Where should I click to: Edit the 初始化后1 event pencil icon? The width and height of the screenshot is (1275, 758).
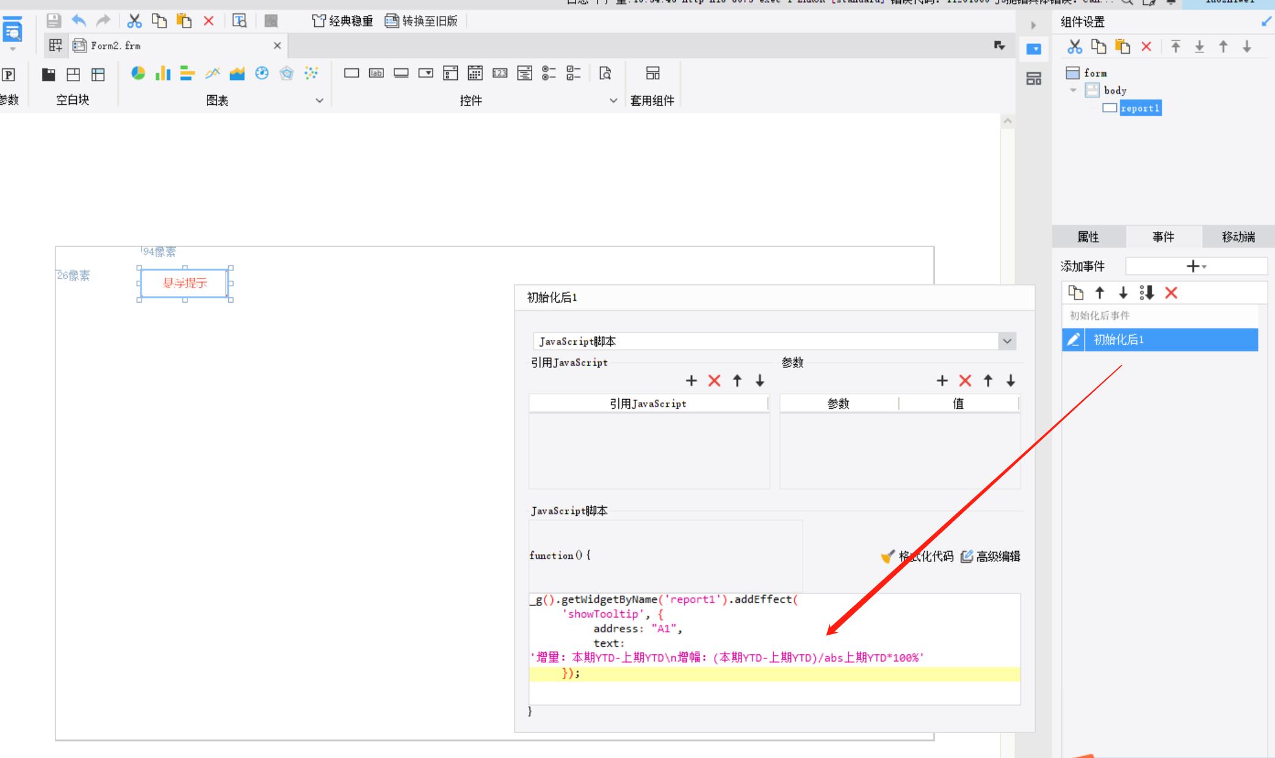(1073, 340)
